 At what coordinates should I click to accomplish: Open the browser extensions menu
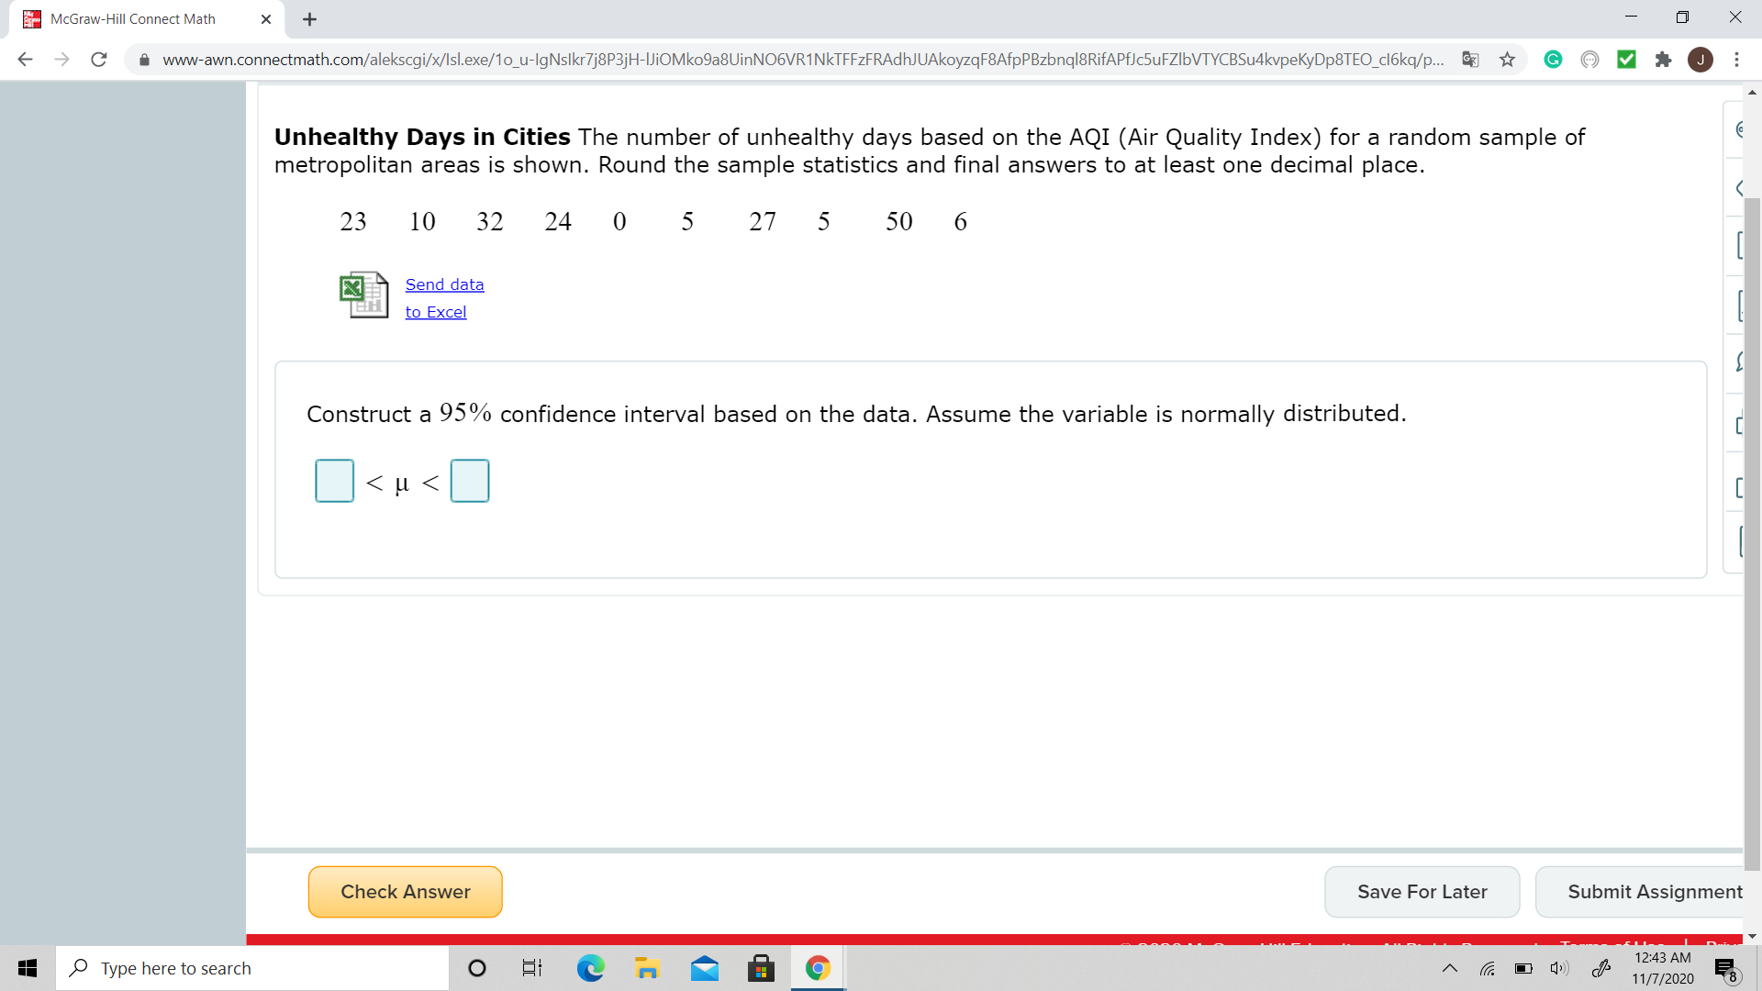pyautogui.click(x=1663, y=60)
